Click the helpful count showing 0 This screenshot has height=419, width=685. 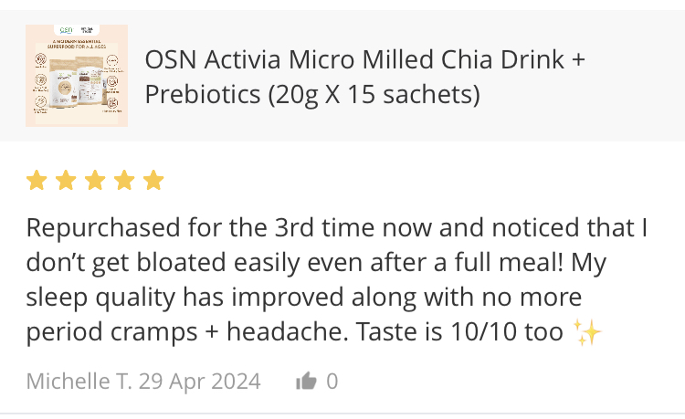point(332,381)
